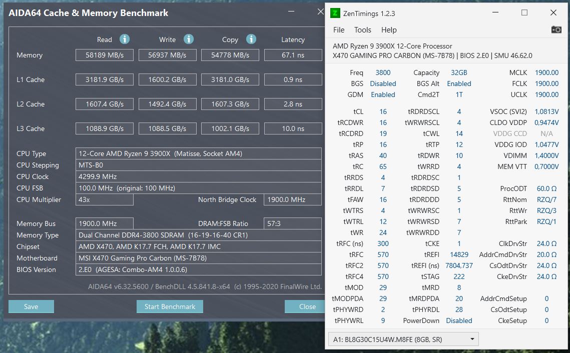Click RttNom value RZQ/7
Viewport: 570px width, 353px height.
pos(546,199)
